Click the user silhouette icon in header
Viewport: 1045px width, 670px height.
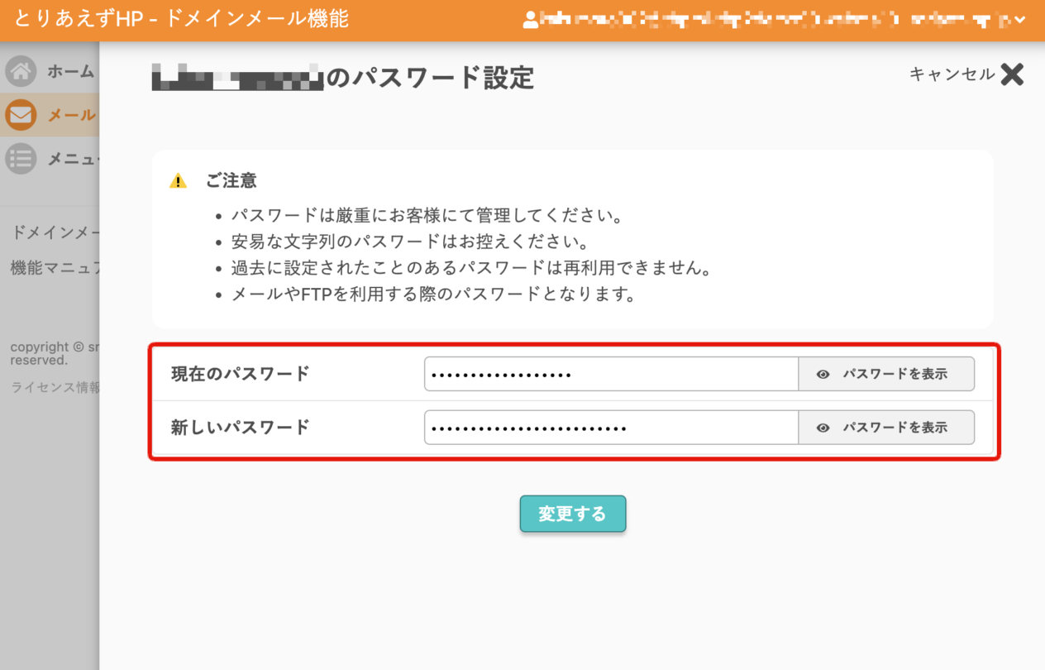click(531, 20)
